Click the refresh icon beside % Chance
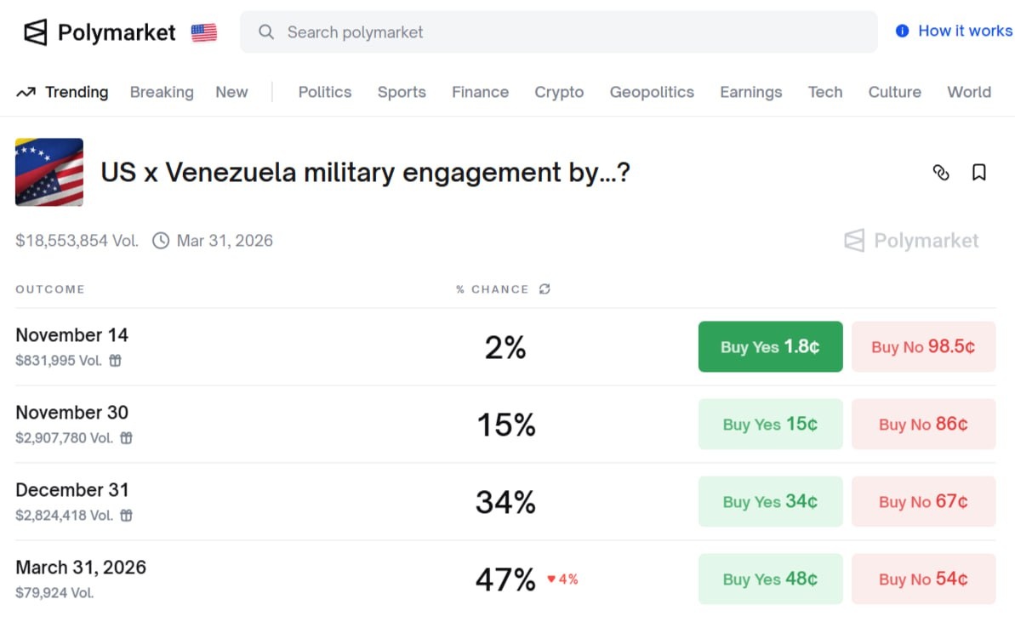The width and height of the screenshot is (1015, 622). coord(545,289)
